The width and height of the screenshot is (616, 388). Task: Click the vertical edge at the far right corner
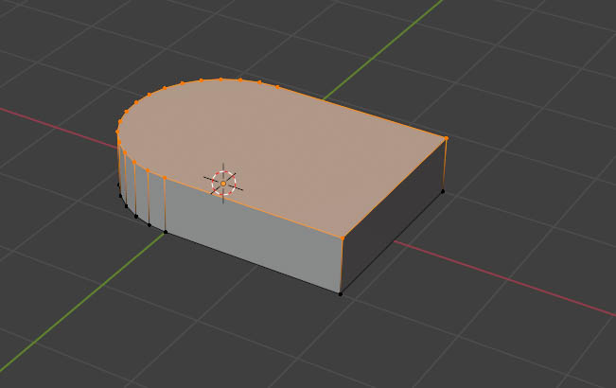coord(445,165)
